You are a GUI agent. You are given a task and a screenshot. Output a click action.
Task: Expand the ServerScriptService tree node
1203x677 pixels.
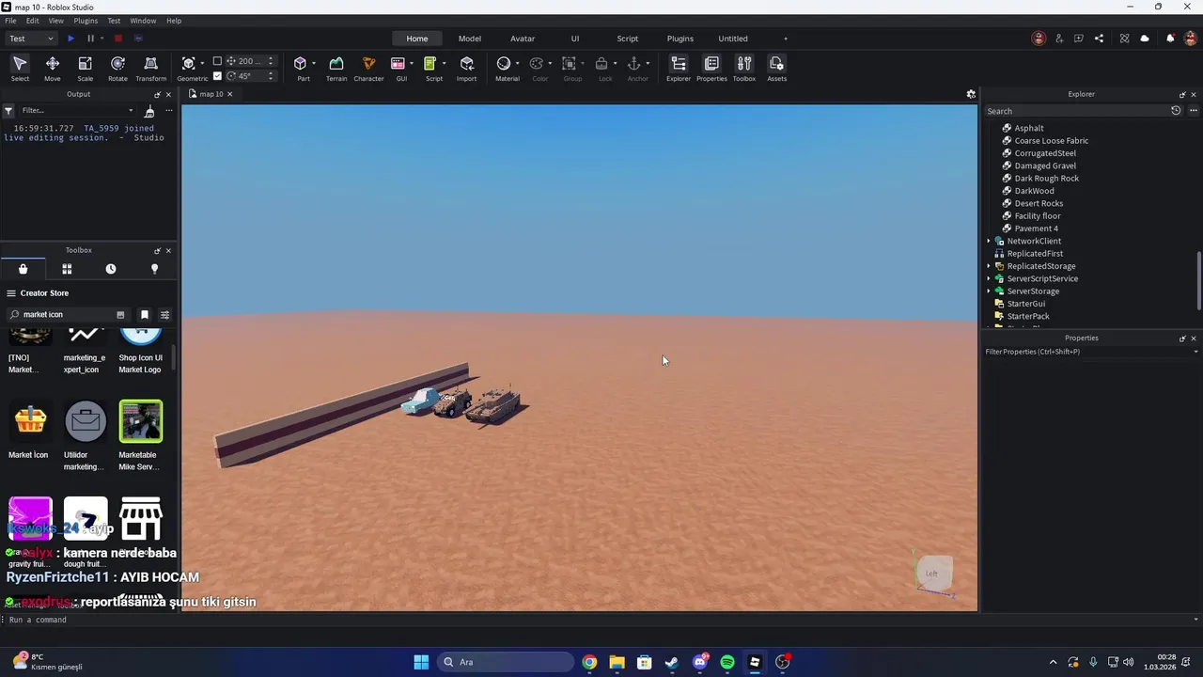[989, 279]
